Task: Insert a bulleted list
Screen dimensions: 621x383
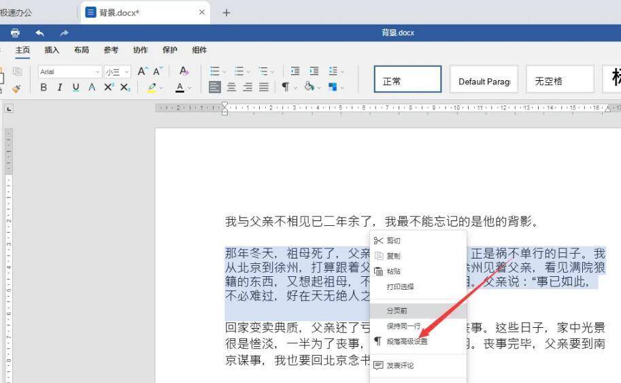Action: pos(215,71)
